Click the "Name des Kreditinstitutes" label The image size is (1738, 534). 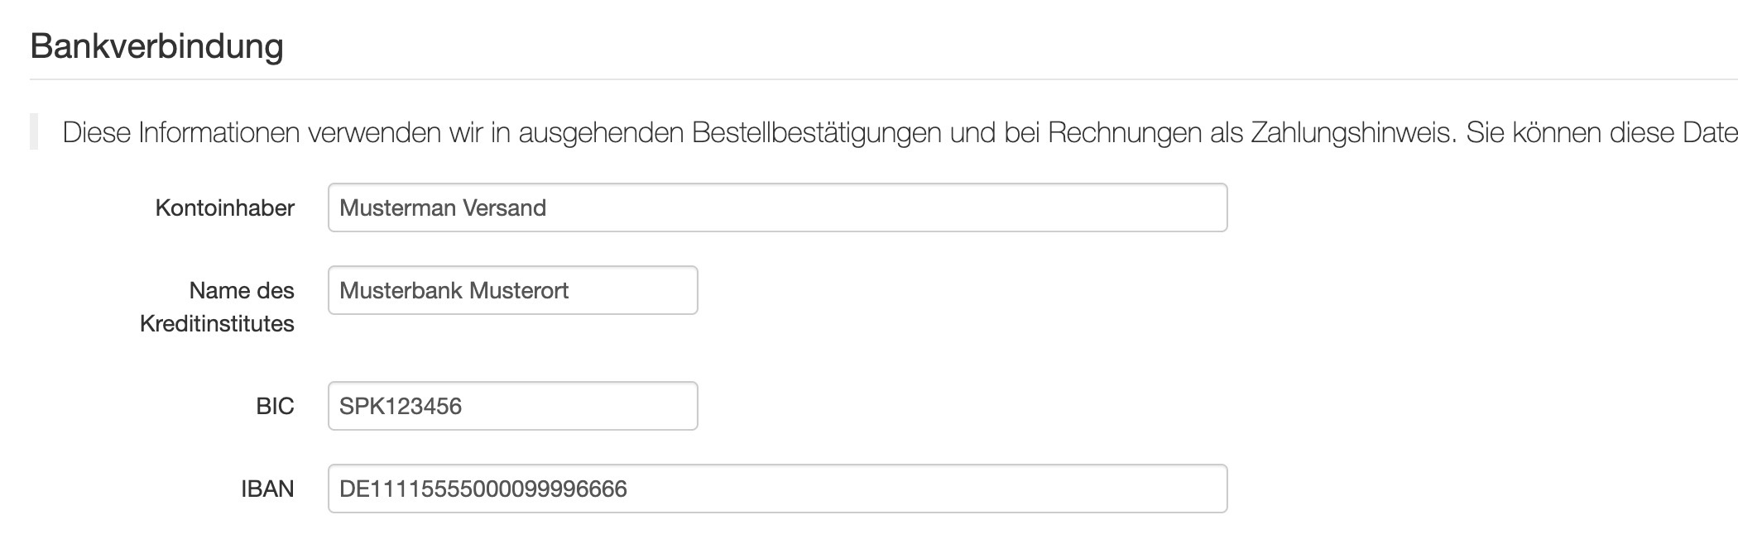coord(218,307)
